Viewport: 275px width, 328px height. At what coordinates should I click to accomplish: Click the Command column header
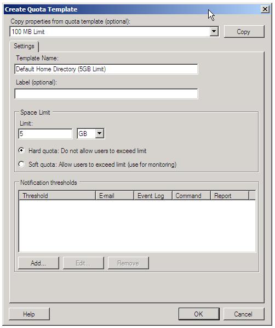tap(191, 196)
